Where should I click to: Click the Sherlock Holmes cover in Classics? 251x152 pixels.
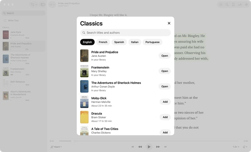[x=84, y=86]
